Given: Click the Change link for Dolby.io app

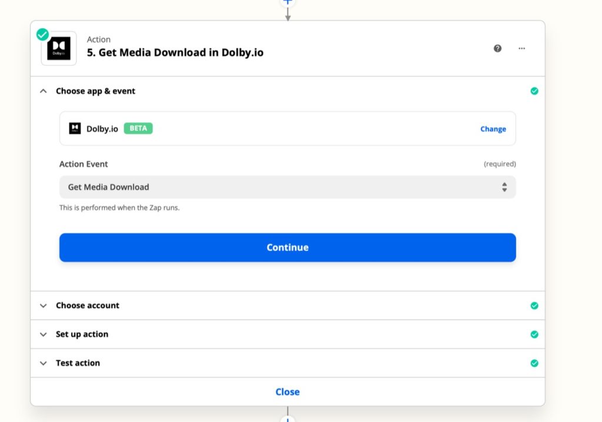Looking at the screenshot, I should (493, 129).
